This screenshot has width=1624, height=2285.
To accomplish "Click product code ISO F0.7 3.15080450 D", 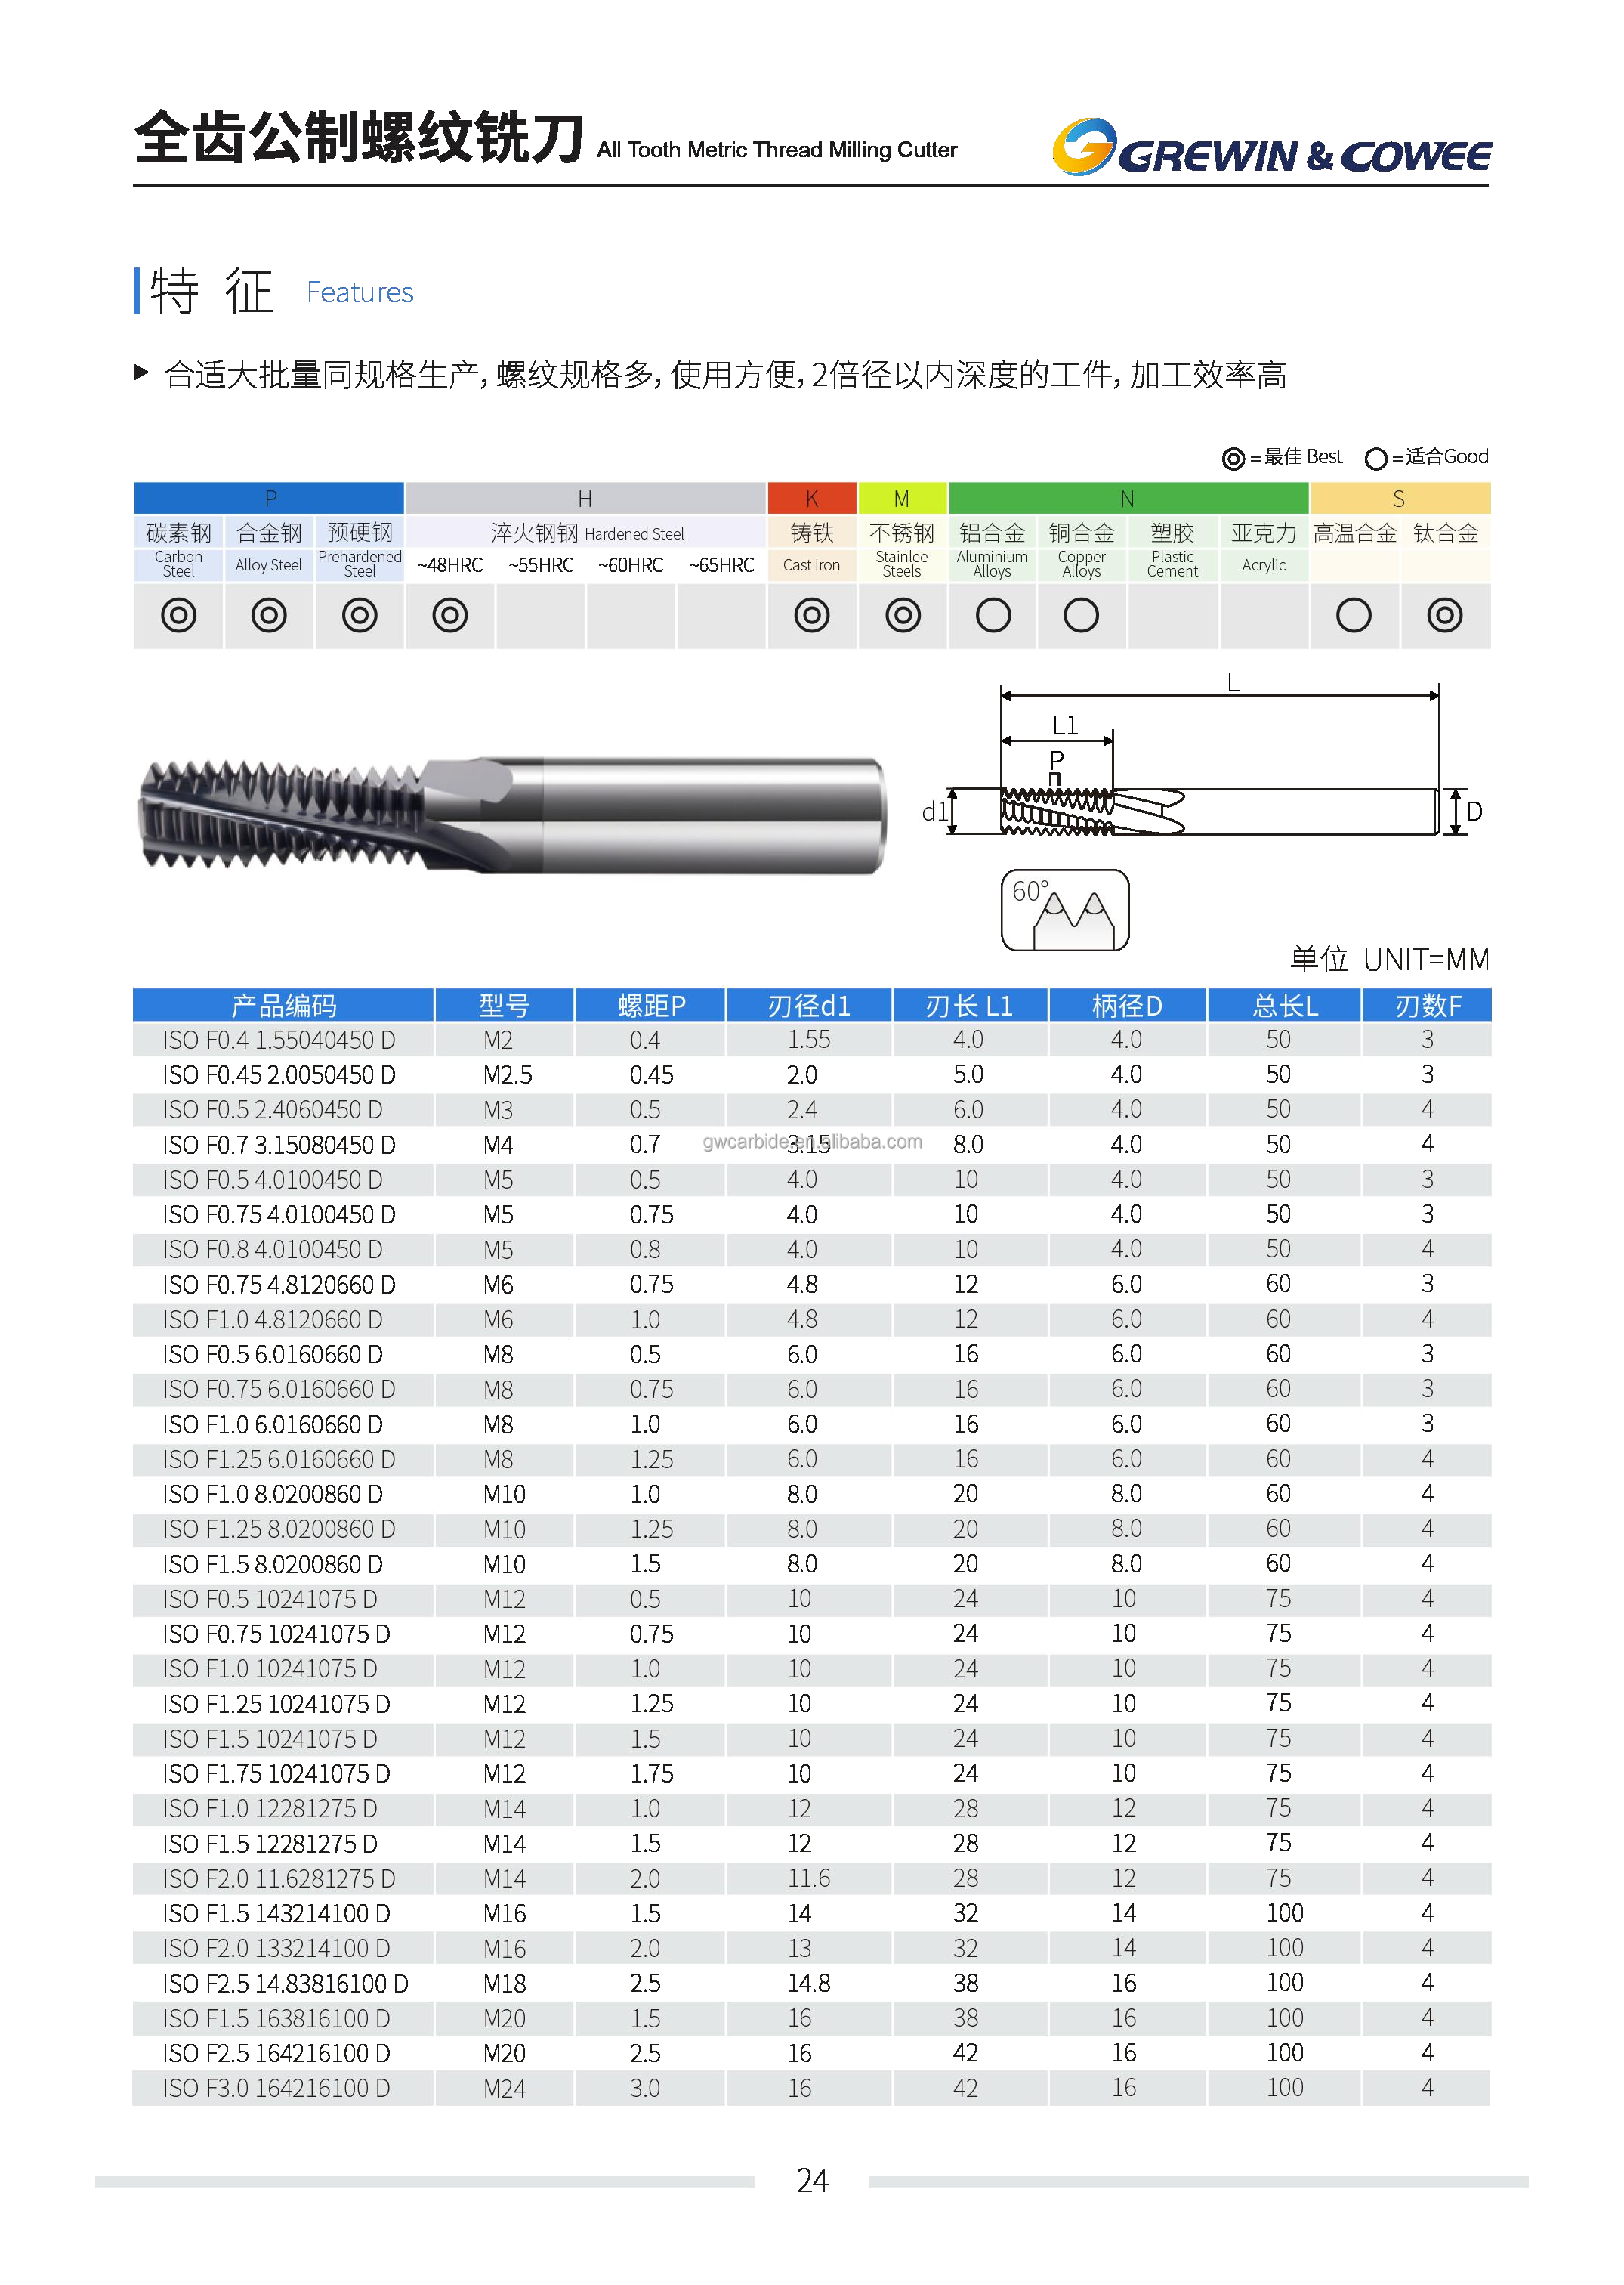I will click(x=279, y=1146).
